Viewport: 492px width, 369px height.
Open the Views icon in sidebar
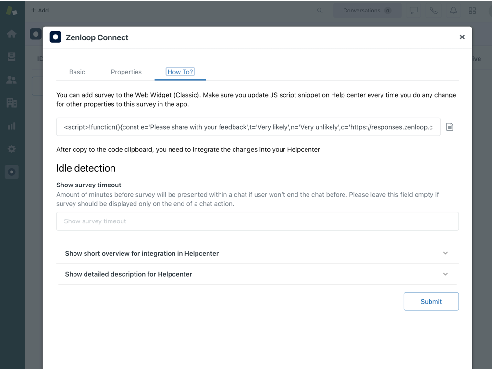point(12,57)
